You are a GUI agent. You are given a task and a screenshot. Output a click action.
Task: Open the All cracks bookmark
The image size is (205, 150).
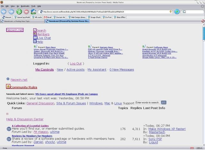tap(37, 17)
